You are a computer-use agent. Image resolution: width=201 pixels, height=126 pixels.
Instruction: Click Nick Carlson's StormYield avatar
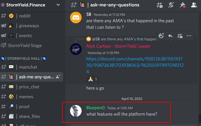point(76,49)
